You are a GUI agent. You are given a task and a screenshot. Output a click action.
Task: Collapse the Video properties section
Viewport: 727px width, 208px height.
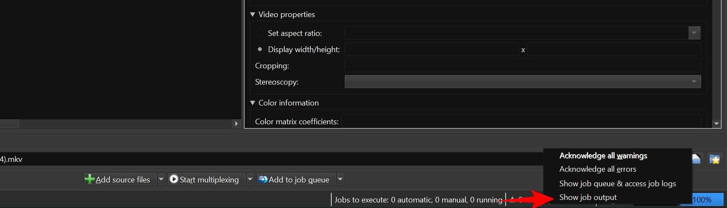[x=253, y=14]
